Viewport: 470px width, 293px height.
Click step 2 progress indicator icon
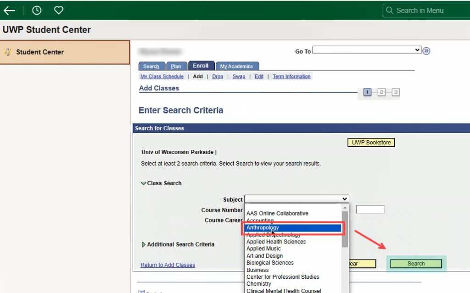click(381, 92)
